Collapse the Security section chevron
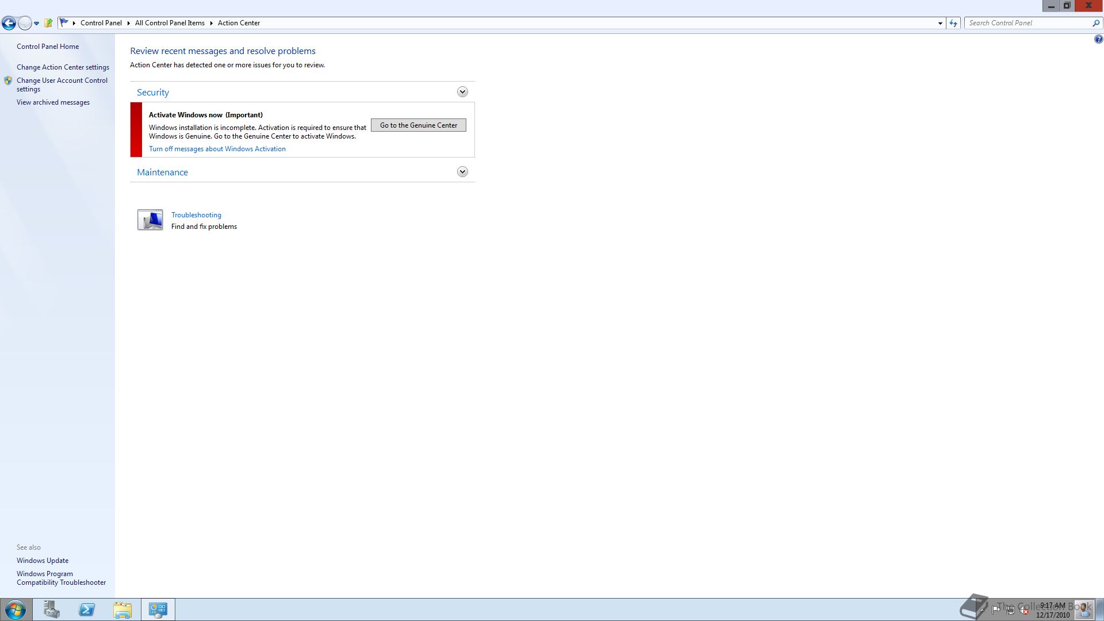This screenshot has height=621, width=1104. [x=462, y=92]
